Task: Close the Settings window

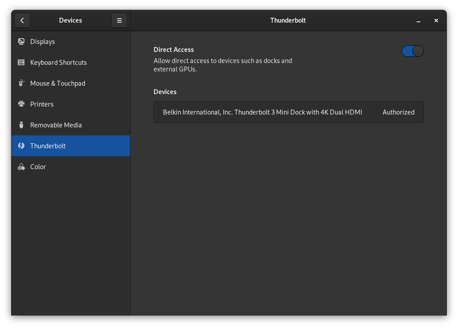Action: (436, 20)
